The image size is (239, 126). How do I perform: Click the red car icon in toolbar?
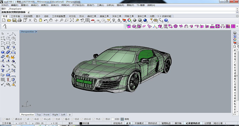click(x=93, y=20)
